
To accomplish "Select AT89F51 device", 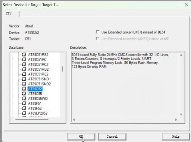I will pyautogui.click(x=35, y=103).
